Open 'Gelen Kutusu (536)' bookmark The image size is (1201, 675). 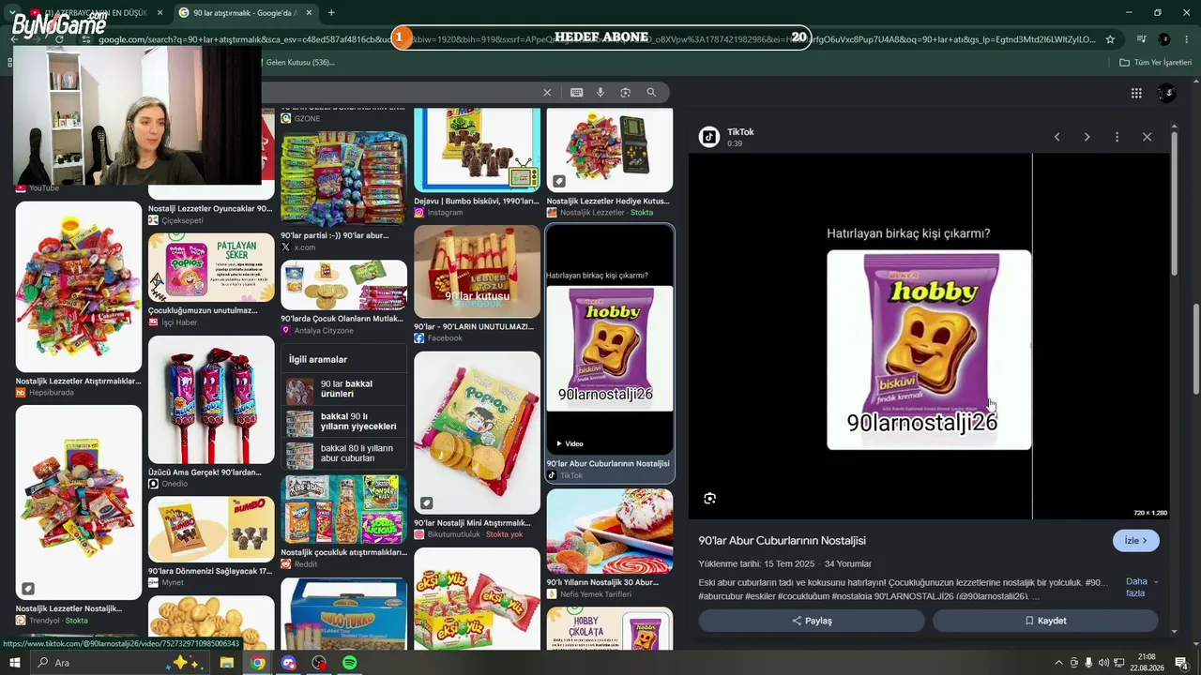(299, 63)
